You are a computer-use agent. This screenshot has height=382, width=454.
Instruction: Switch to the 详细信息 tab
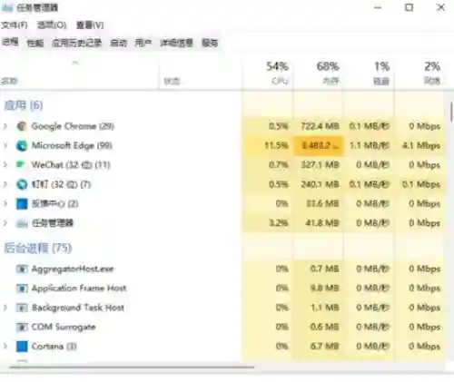coord(176,43)
